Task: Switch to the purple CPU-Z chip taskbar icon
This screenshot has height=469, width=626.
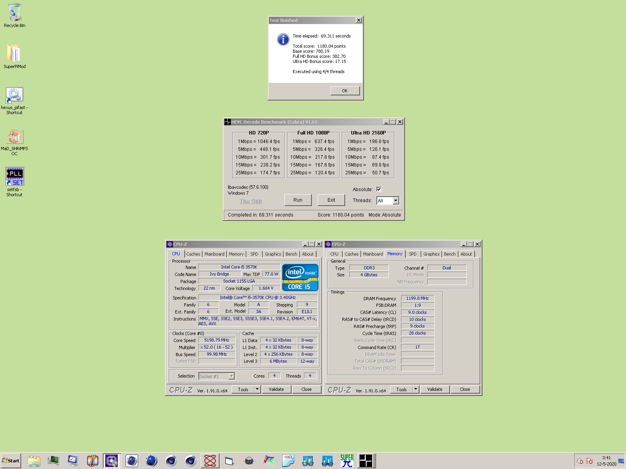Action: tap(112, 461)
